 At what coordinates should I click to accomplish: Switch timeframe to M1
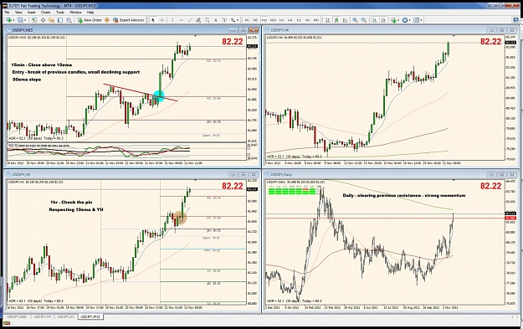click(x=247, y=20)
